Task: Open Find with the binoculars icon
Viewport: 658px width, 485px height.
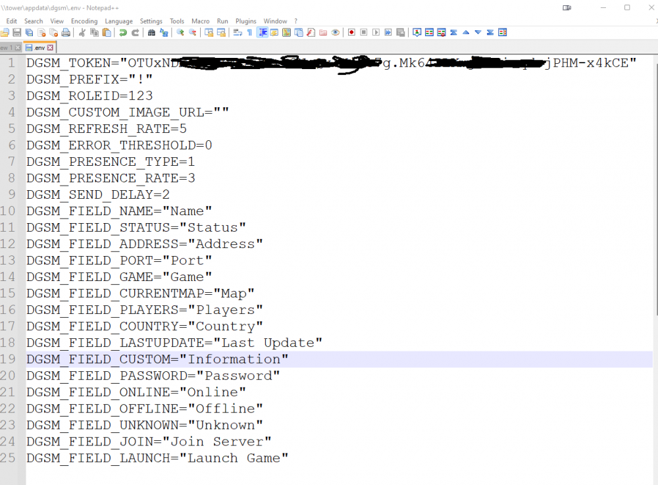Action: [x=151, y=33]
